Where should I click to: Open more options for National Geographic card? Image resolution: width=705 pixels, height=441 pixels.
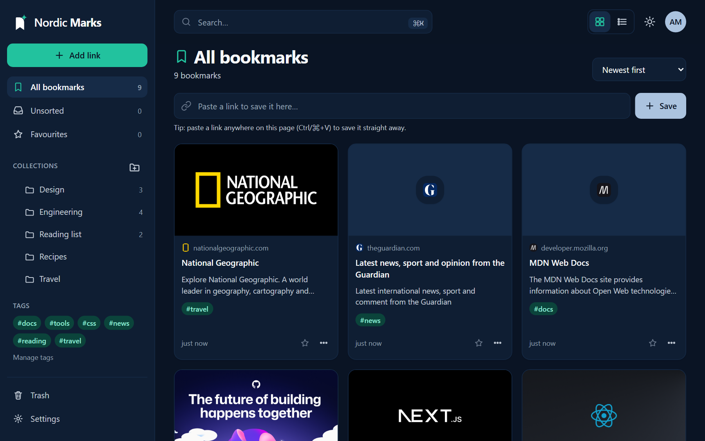click(324, 343)
